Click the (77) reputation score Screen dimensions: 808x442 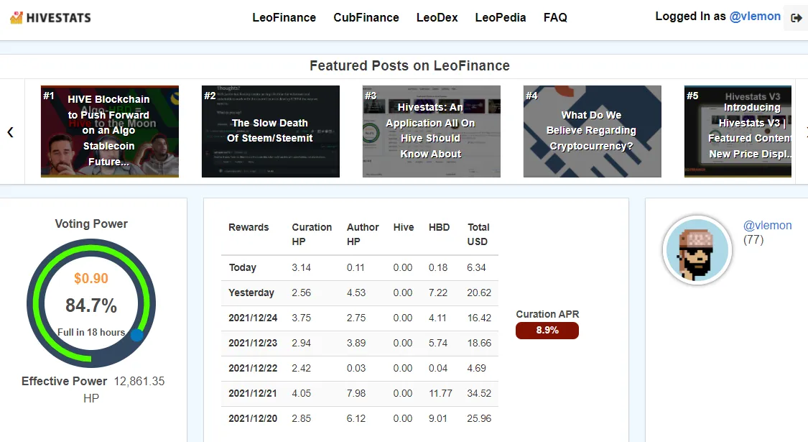[753, 239]
